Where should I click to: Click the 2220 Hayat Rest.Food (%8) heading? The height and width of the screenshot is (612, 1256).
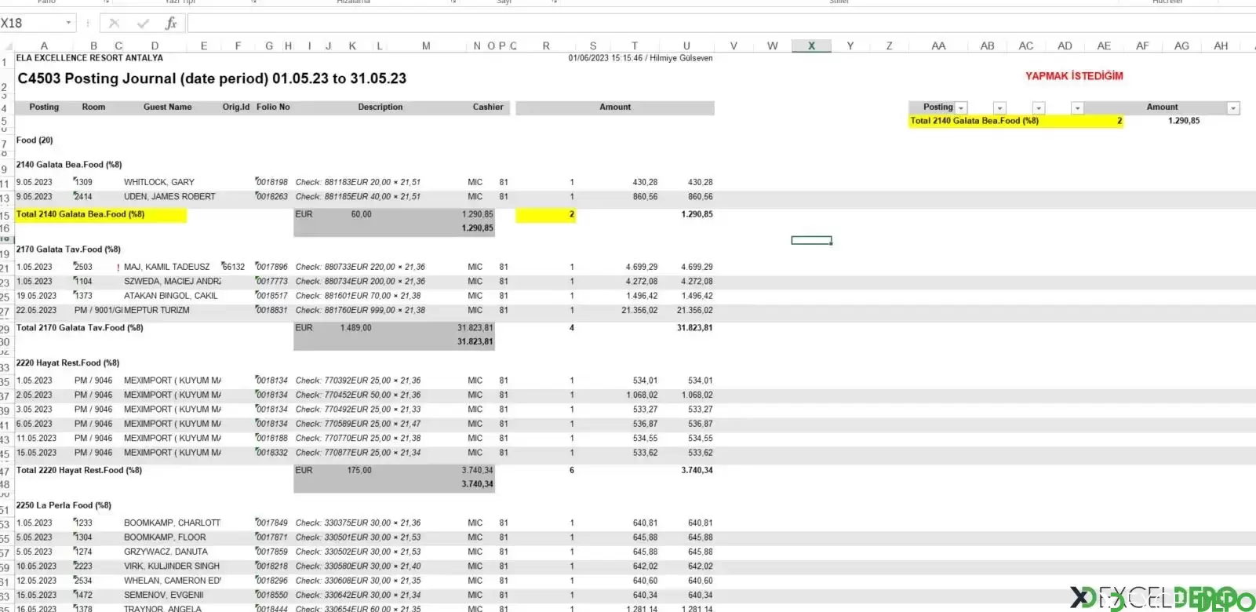pos(67,363)
